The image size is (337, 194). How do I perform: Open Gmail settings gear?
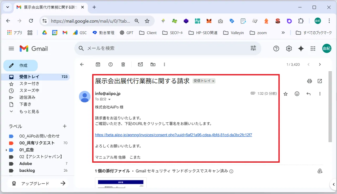[289, 48]
